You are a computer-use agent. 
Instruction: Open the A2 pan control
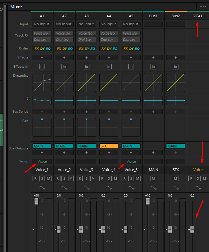64,127
